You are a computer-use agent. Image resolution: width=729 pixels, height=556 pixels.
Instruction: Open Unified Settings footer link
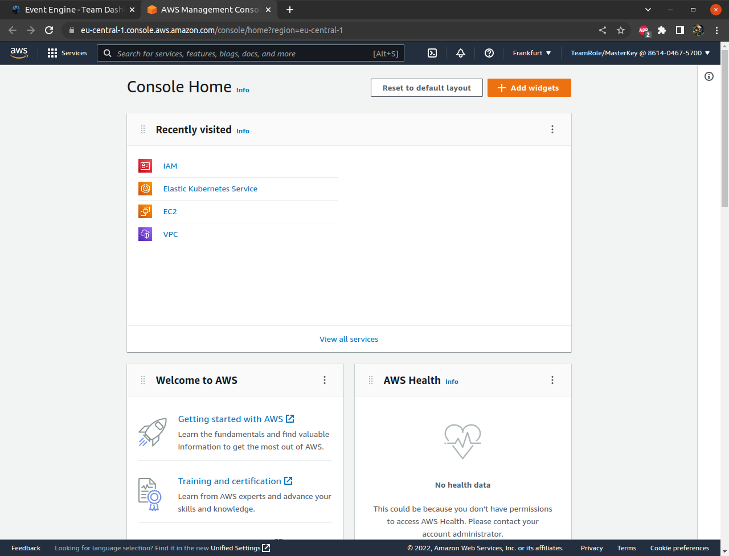click(240, 548)
